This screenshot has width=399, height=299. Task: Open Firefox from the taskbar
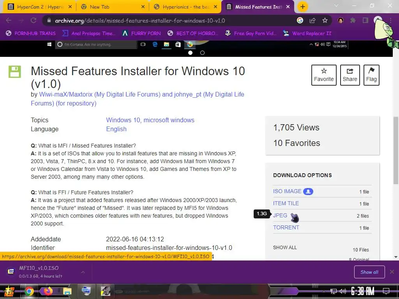(x=48, y=291)
